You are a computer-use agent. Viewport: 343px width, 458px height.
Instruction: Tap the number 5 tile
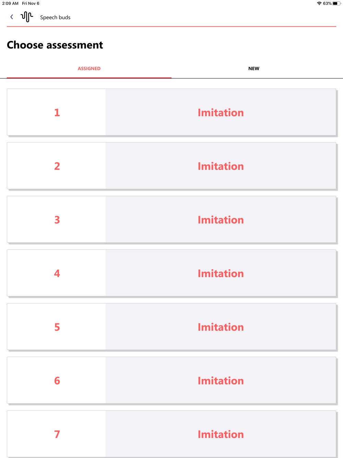(57, 327)
